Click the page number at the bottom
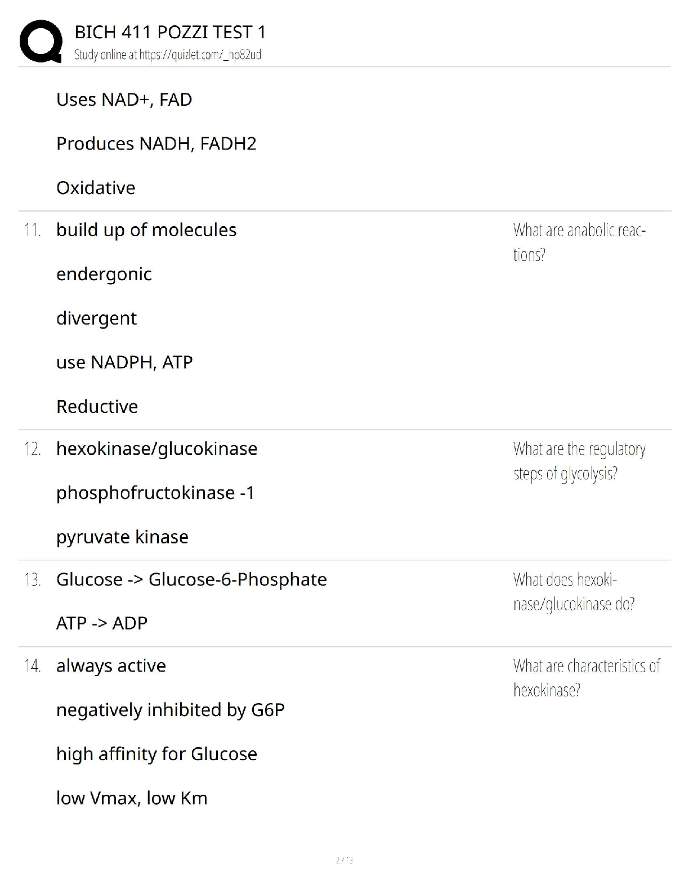This screenshot has height=891, width=689. 344,859
